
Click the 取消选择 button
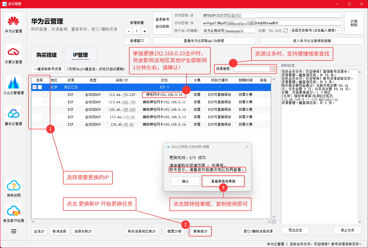pos(59,232)
